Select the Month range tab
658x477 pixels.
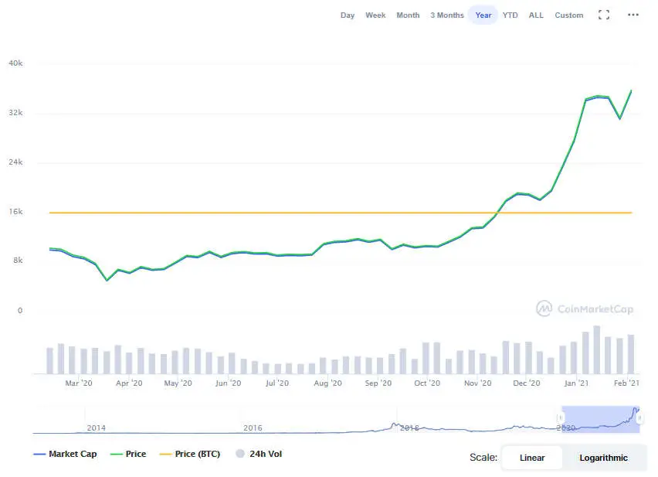[x=408, y=15]
